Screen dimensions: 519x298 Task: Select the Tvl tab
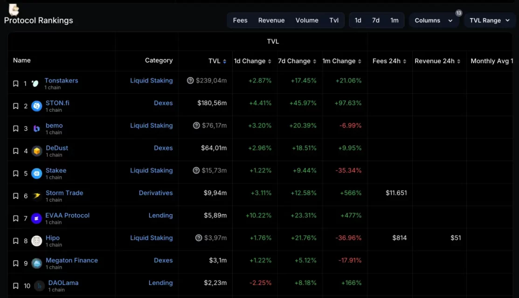click(x=334, y=20)
